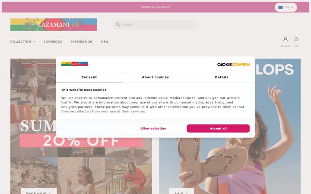Click the Shop Now arrow chevron
This screenshot has height=194, width=311.
point(50,193)
